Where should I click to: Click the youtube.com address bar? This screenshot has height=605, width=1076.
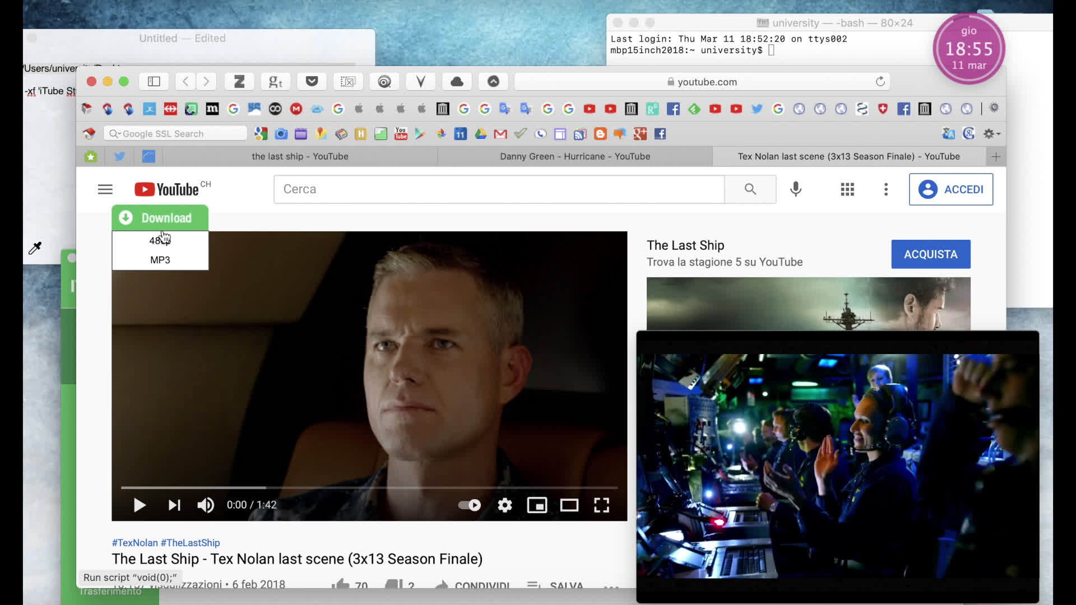tap(702, 82)
